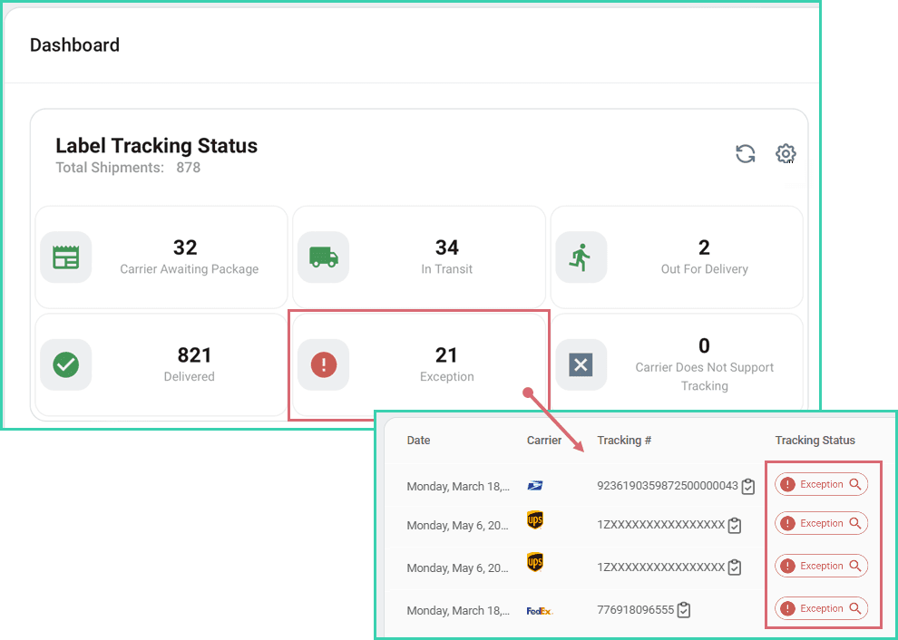
Task: Click the Carrier Does Not Support Tracking X icon
Action: coord(581,364)
